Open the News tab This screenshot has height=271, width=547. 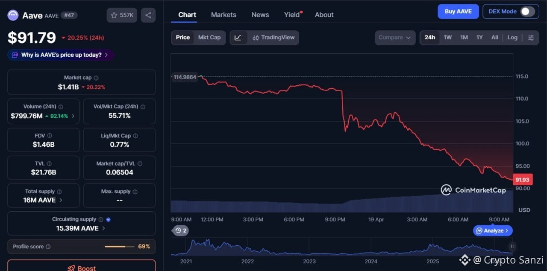pyautogui.click(x=260, y=15)
